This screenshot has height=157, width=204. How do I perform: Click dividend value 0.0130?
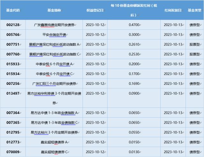[x=134, y=152]
